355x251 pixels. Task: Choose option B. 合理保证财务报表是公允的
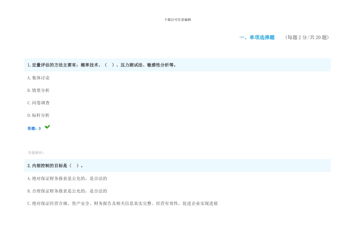coord(67,191)
